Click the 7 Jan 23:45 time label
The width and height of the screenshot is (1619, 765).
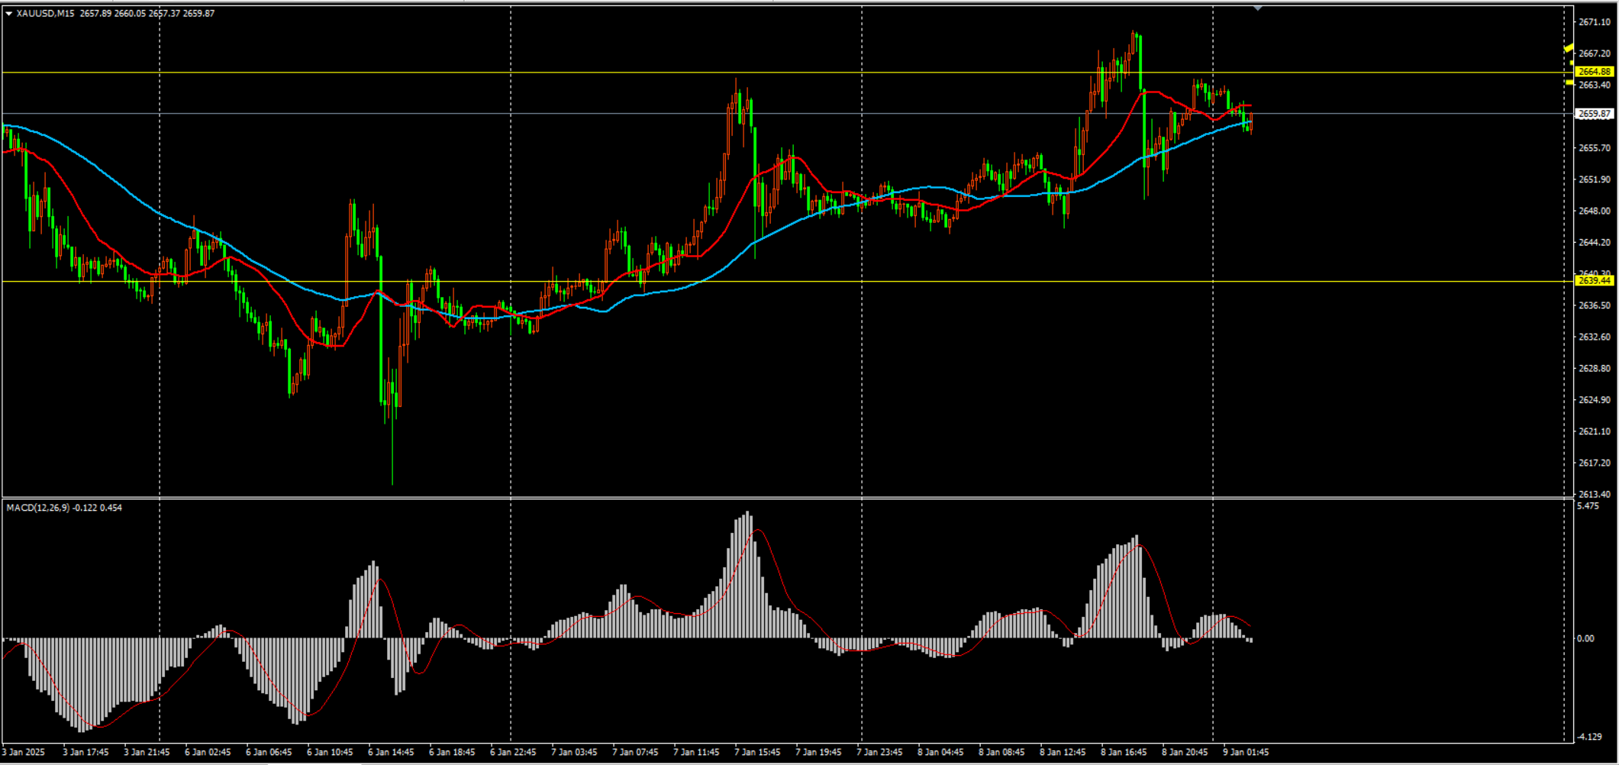(x=879, y=752)
